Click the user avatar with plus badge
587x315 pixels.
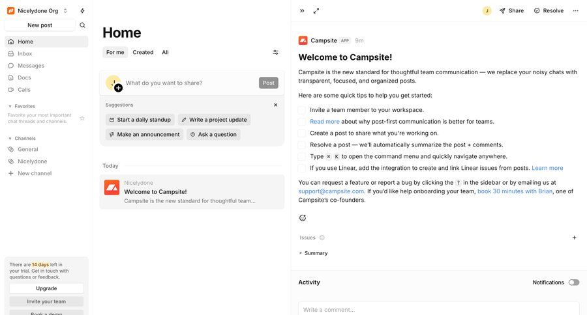tap(113, 83)
